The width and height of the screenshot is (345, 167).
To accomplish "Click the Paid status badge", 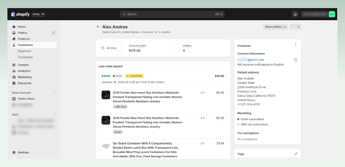I will [x=118, y=76].
